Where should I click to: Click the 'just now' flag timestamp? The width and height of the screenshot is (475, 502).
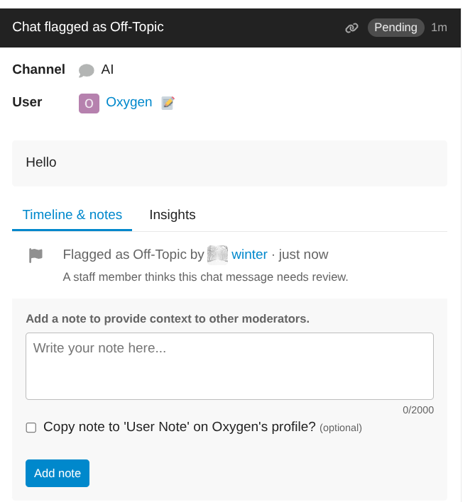[x=304, y=255]
